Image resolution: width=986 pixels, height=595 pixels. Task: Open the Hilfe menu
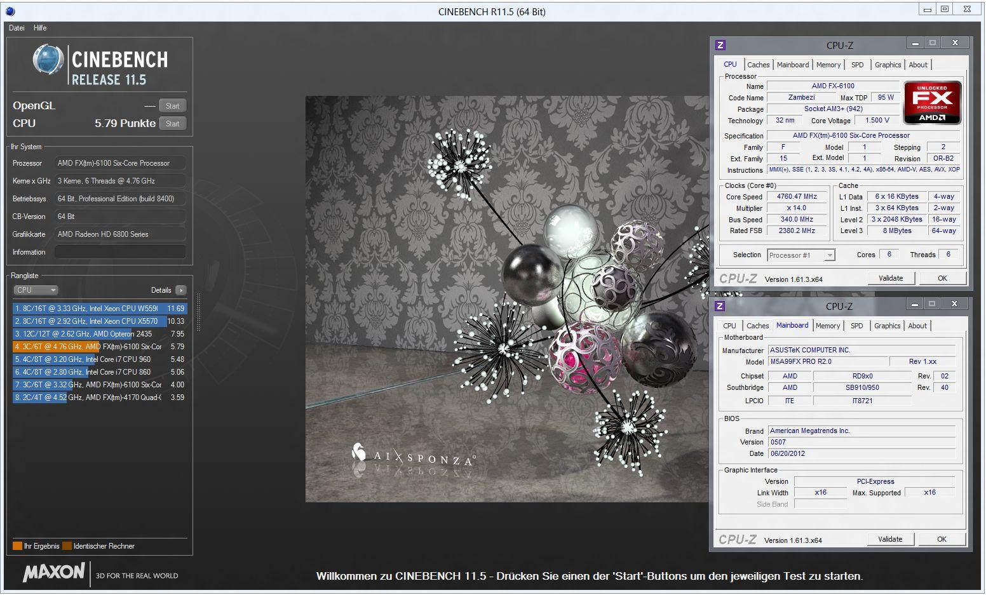40,28
